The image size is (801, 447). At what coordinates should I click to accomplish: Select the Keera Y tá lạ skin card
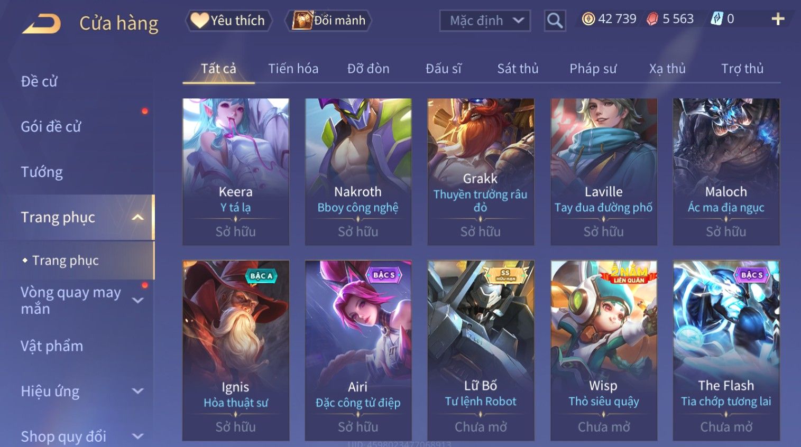tap(236, 172)
